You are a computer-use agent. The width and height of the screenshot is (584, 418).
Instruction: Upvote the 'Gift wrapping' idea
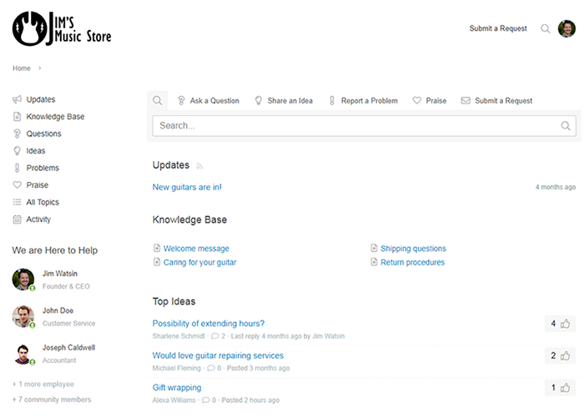[566, 388]
